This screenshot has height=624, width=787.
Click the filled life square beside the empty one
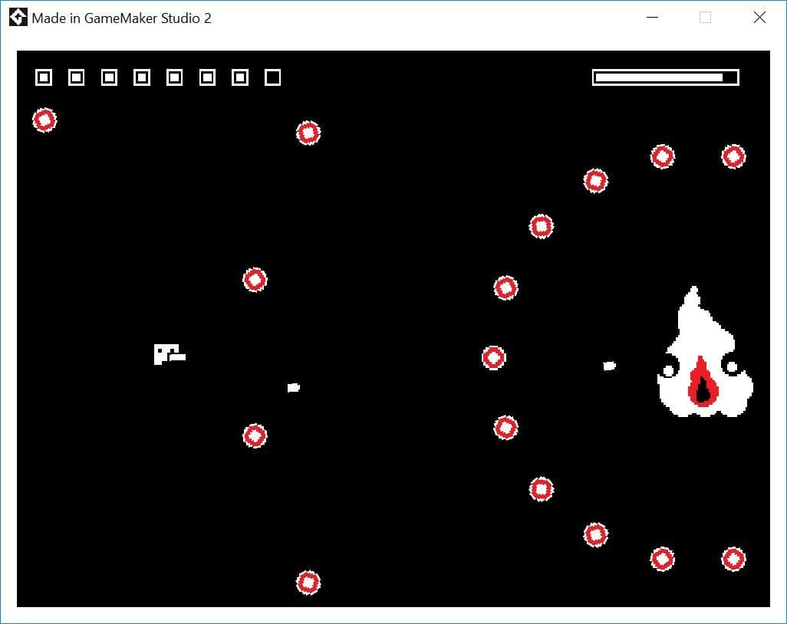tap(240, 77)
